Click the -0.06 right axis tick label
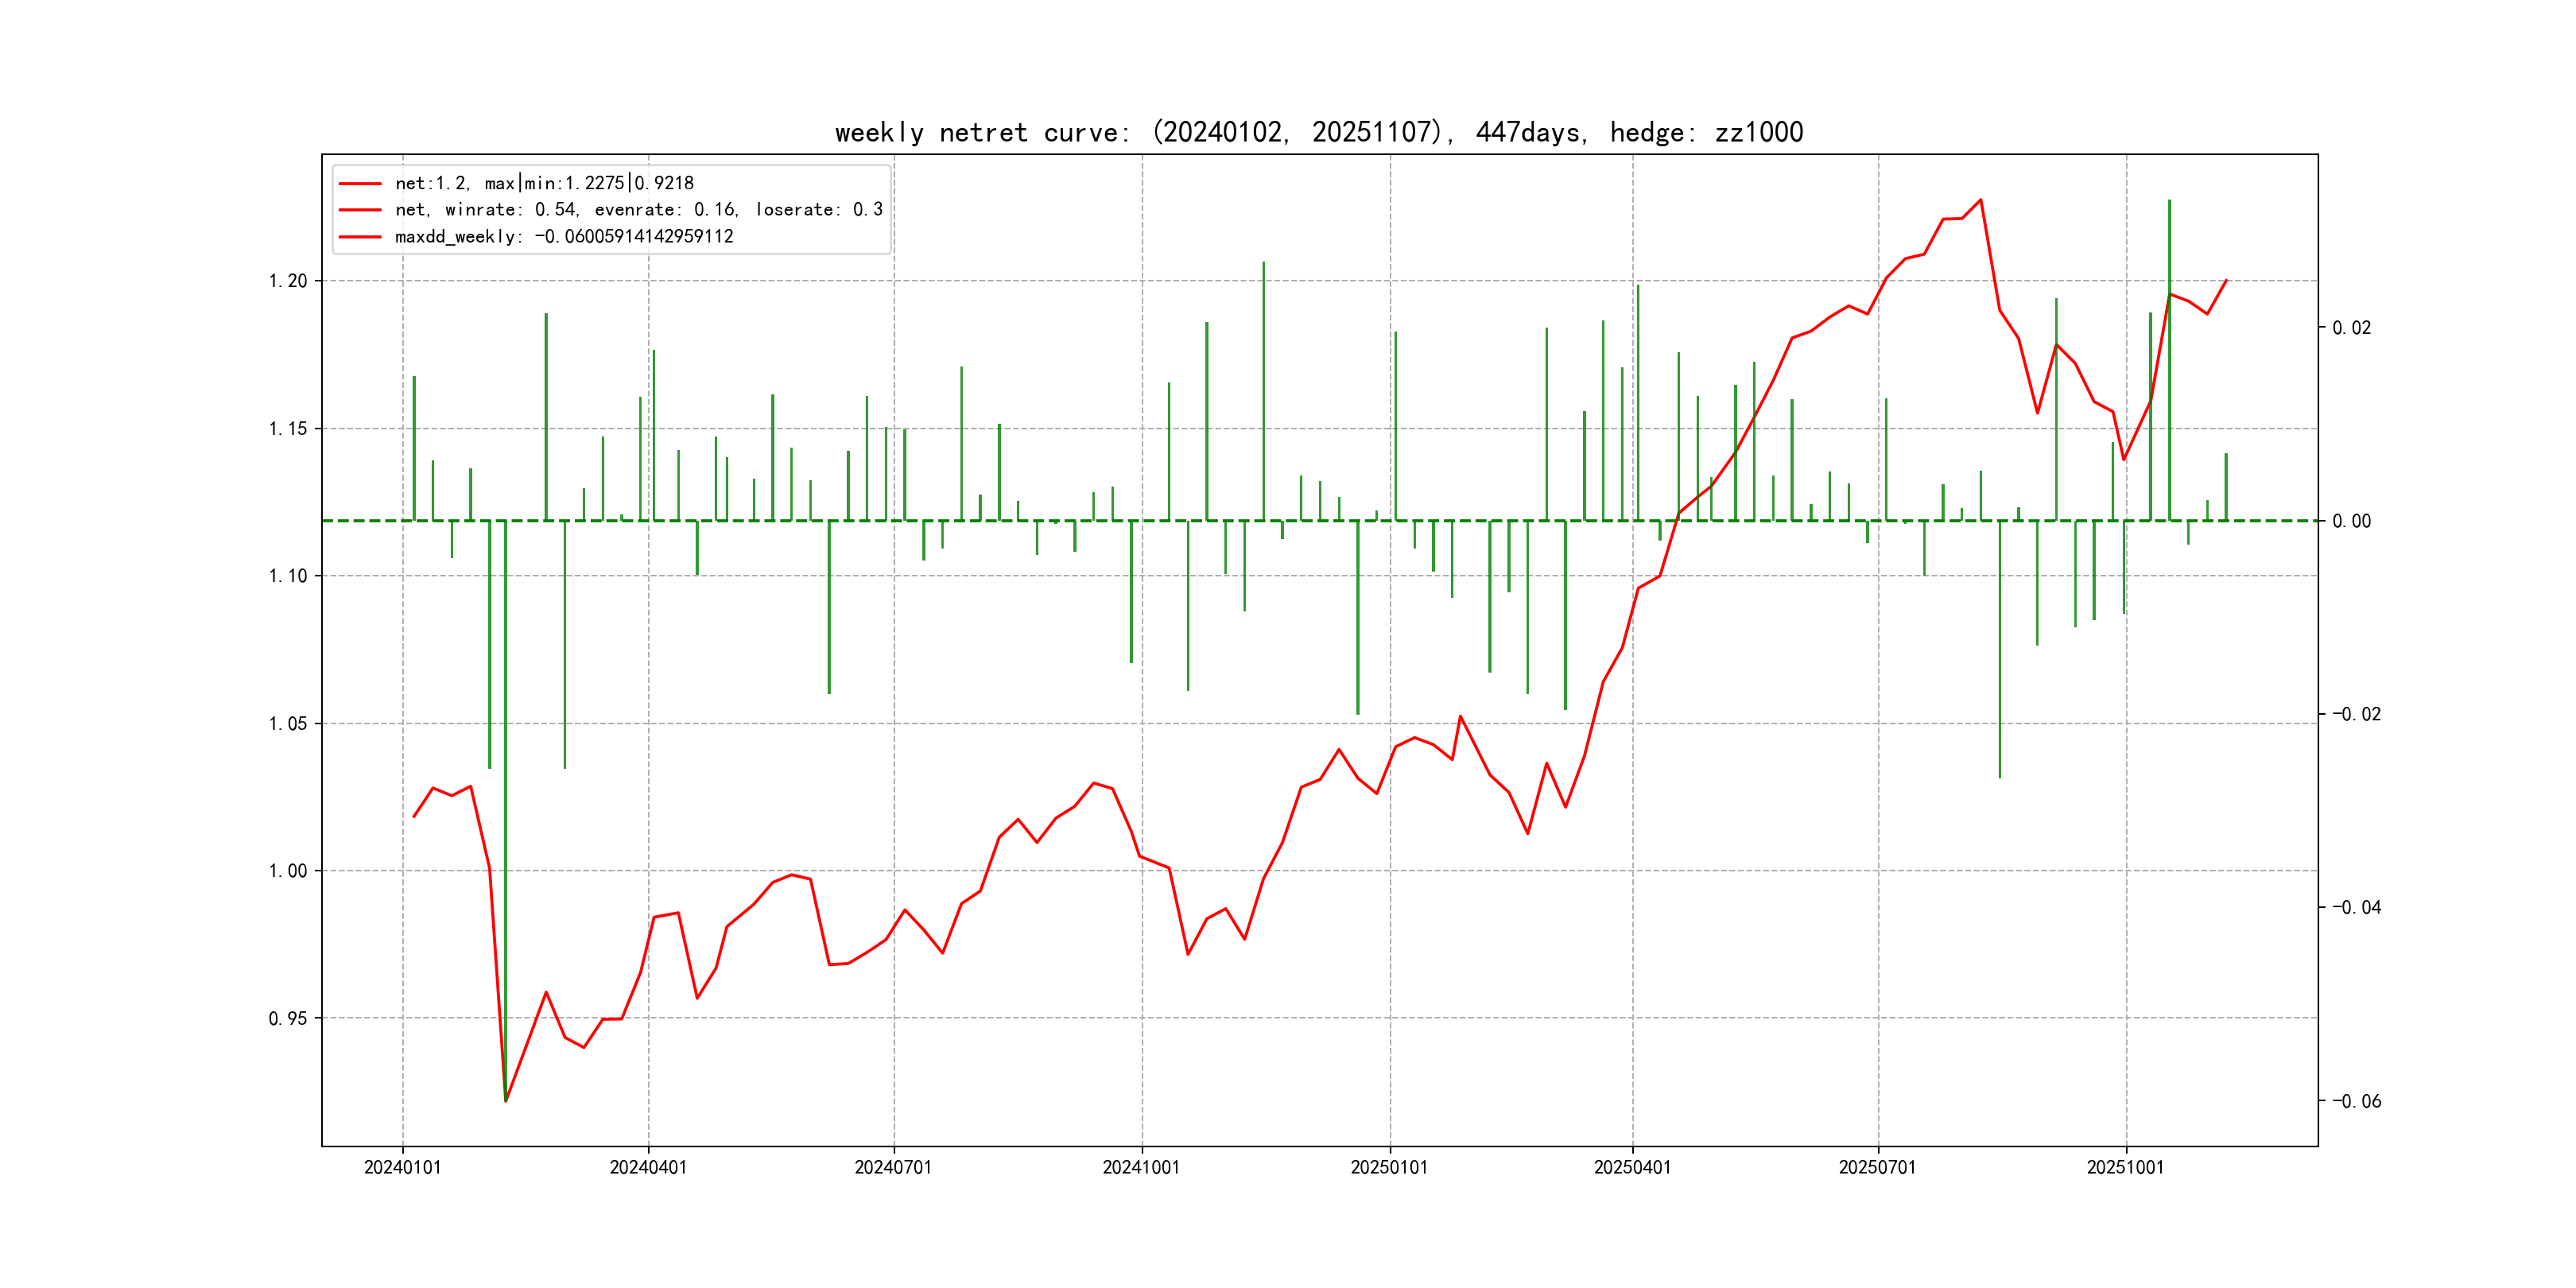2576x1288 pixels. point(2356,1102)
